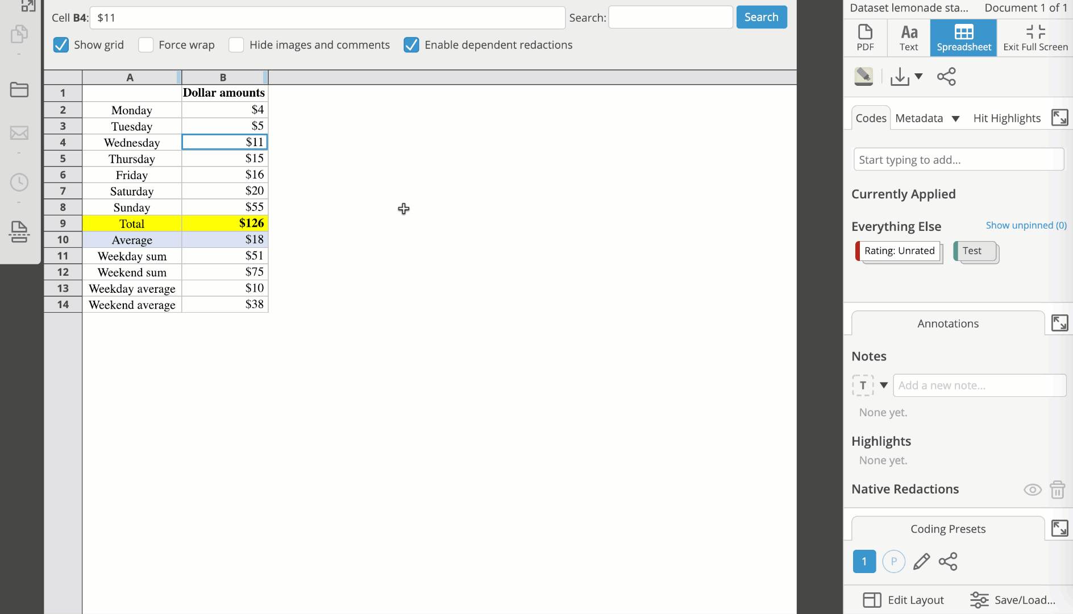Viewport: 1073px width, 614px height.
Task: Click the yellow Total cell
Action: (132, 223)
